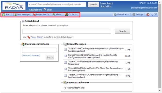
Task: Open Project Ticket#21881 San Bernardino Medical message
Action: click(92, 56)
